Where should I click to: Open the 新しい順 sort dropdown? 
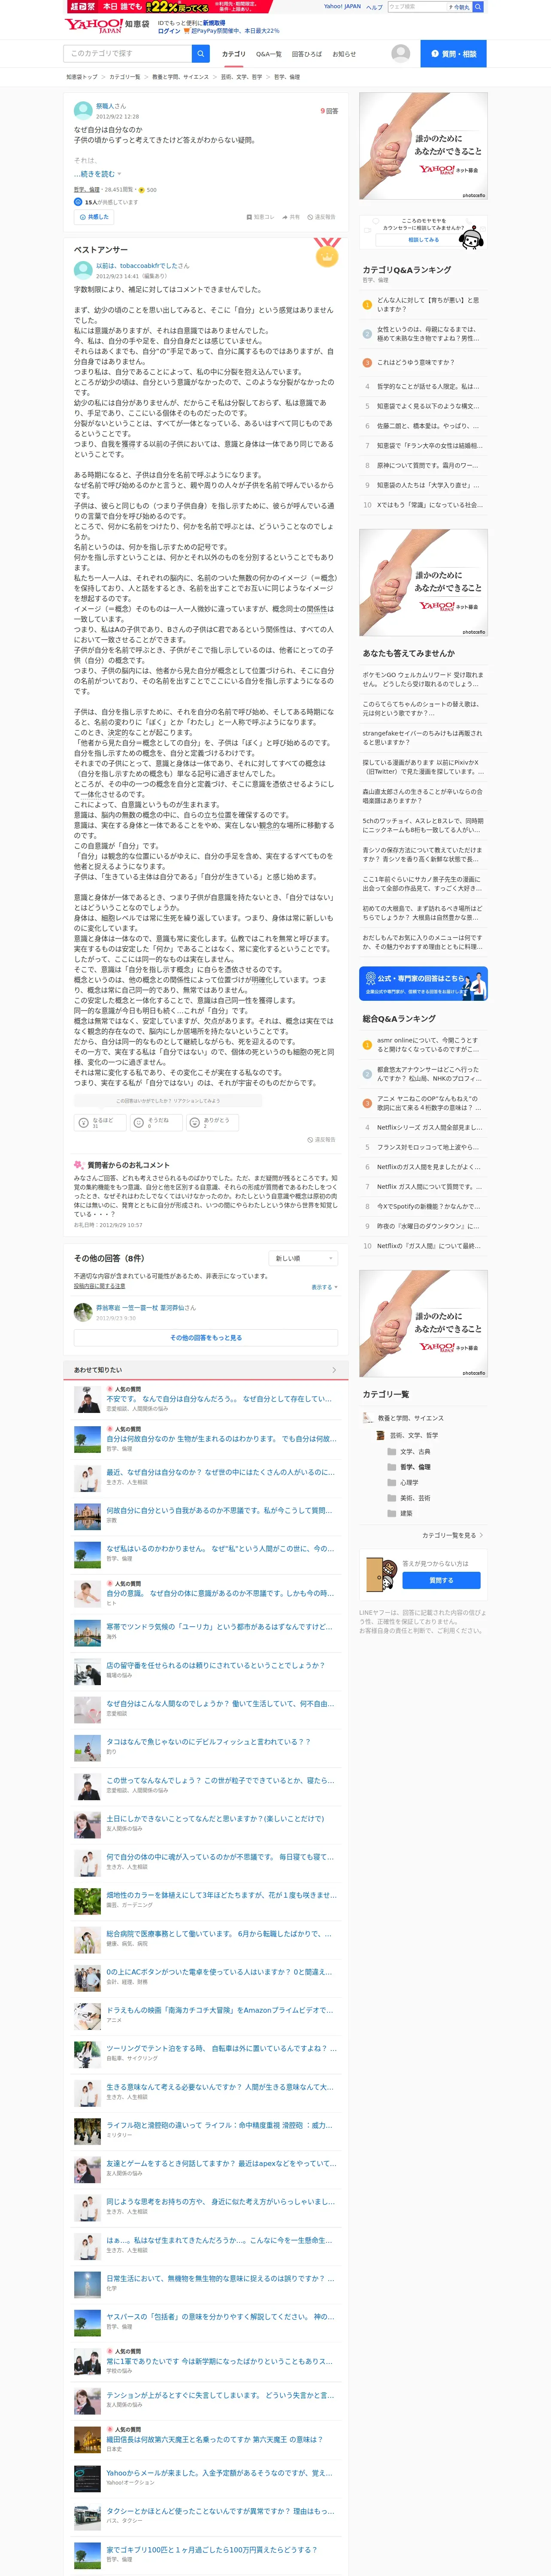304,1258
